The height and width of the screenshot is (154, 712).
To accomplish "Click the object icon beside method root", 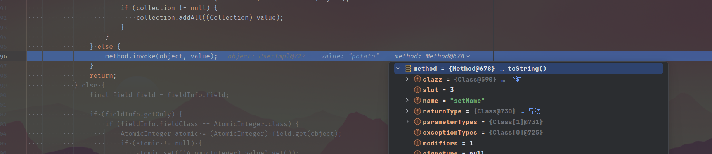I will (x=408, y=68).
